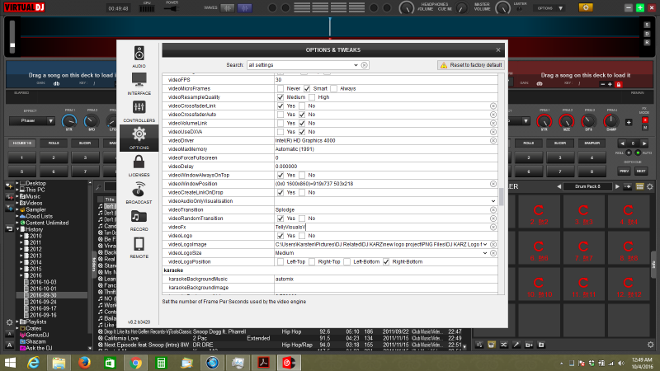Screen dimensions: 660x371
Task: Click Reset to factory default
Action: (x=471, y=65)
